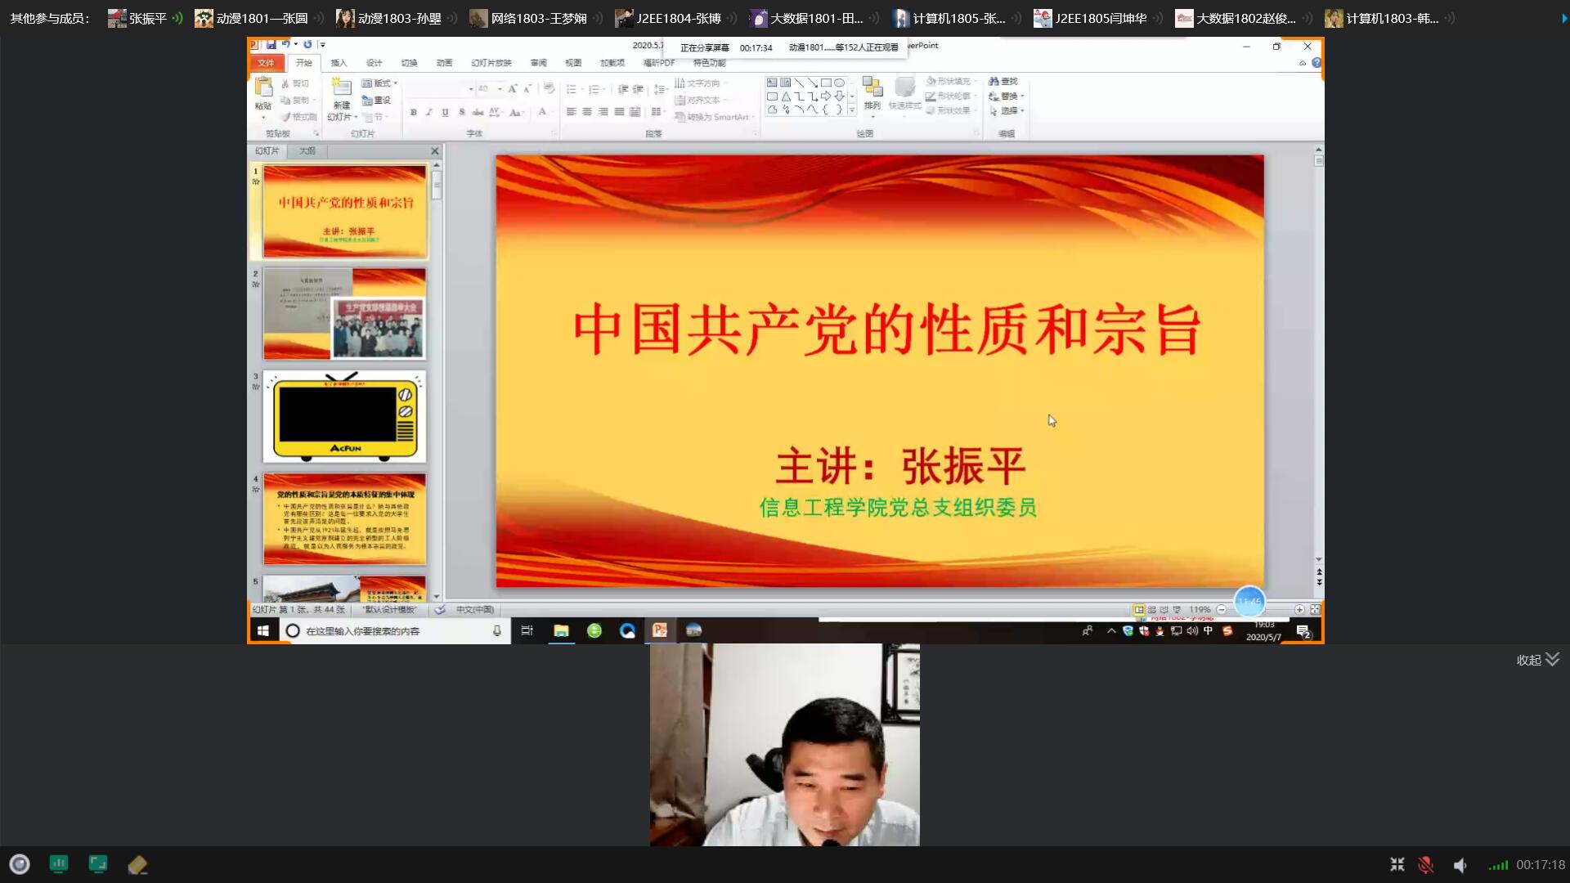Image resolution: width=1570 pixels, height=883 pixels.
Task: Click the eraser icon in the bottom bar
Action: pos(137,864)
